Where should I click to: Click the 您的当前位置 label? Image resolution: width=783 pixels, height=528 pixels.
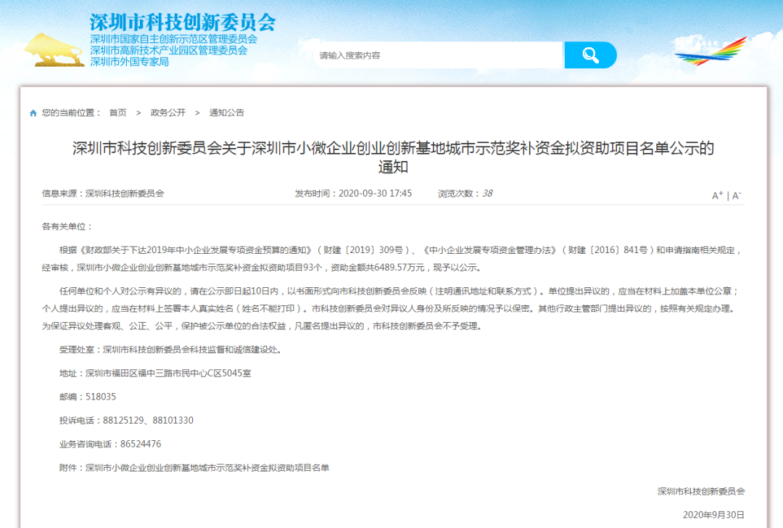[72, 113]
